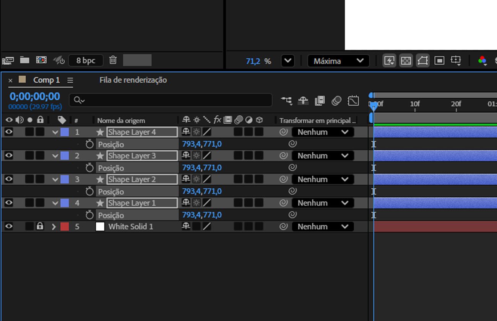Open the interpret footage icon in Project panel

(x=8, y=60)
